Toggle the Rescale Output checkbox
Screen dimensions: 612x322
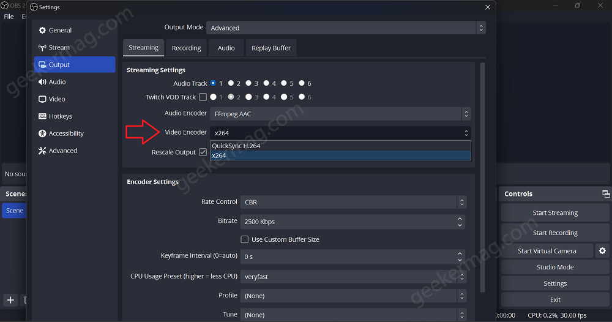click(x=203, y=152)
